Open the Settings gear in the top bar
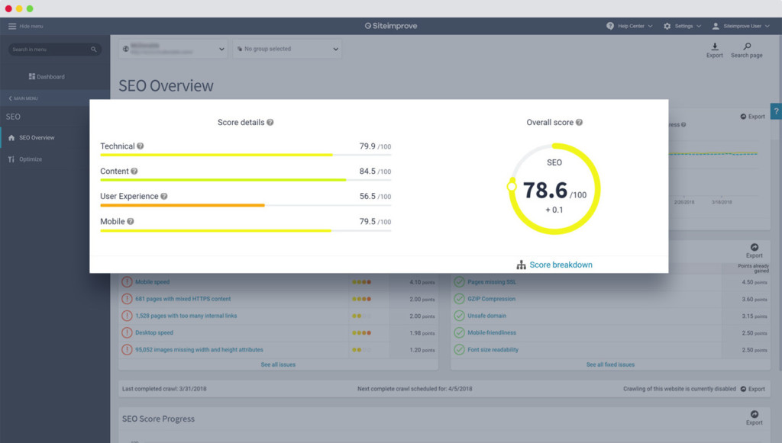The width and height of the screenshot is (782, 443). 667,25
